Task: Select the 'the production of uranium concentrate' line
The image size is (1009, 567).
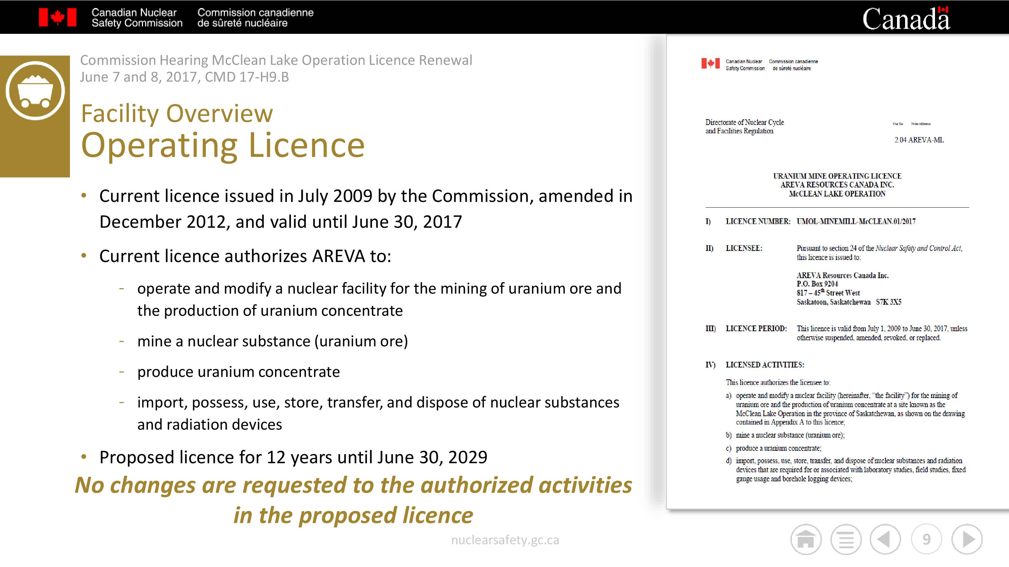Action: (x=270, y=311)
